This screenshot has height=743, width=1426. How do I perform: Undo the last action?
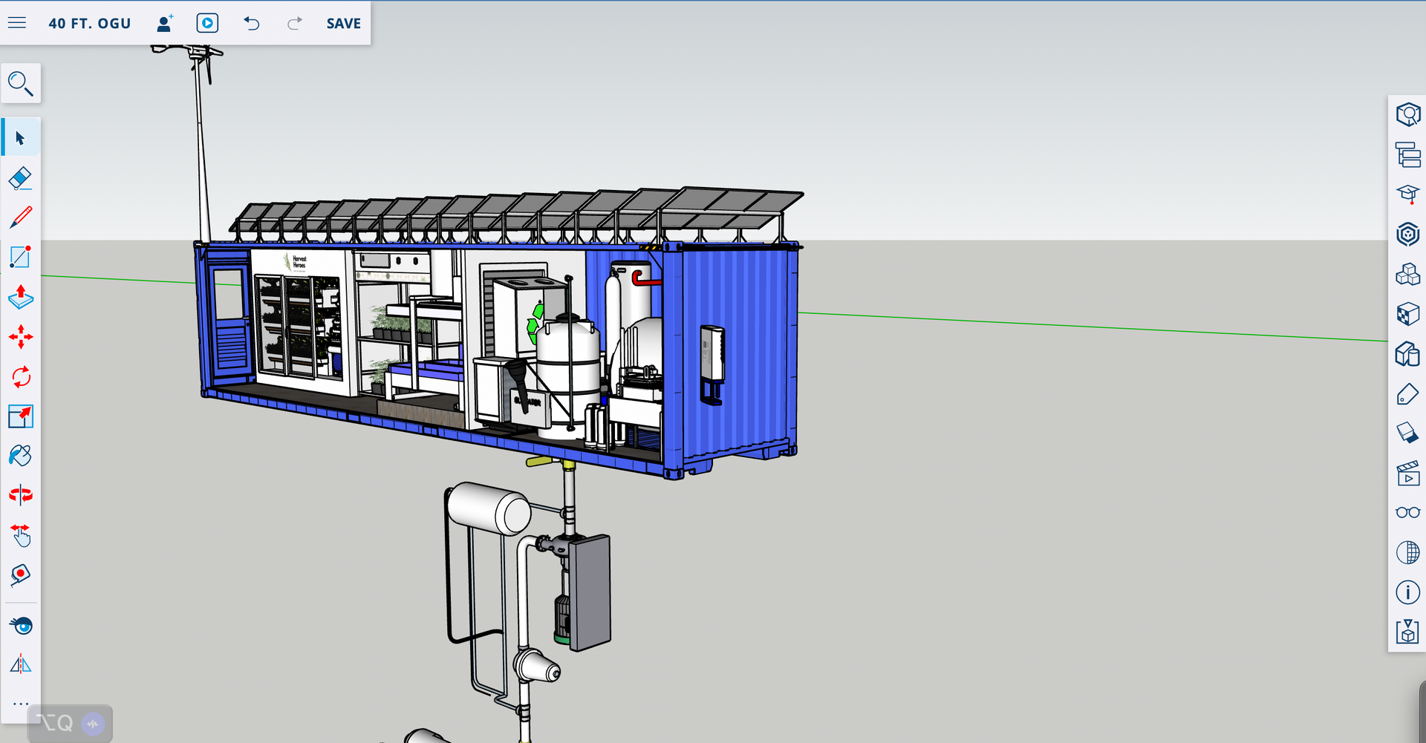[252, 23]
